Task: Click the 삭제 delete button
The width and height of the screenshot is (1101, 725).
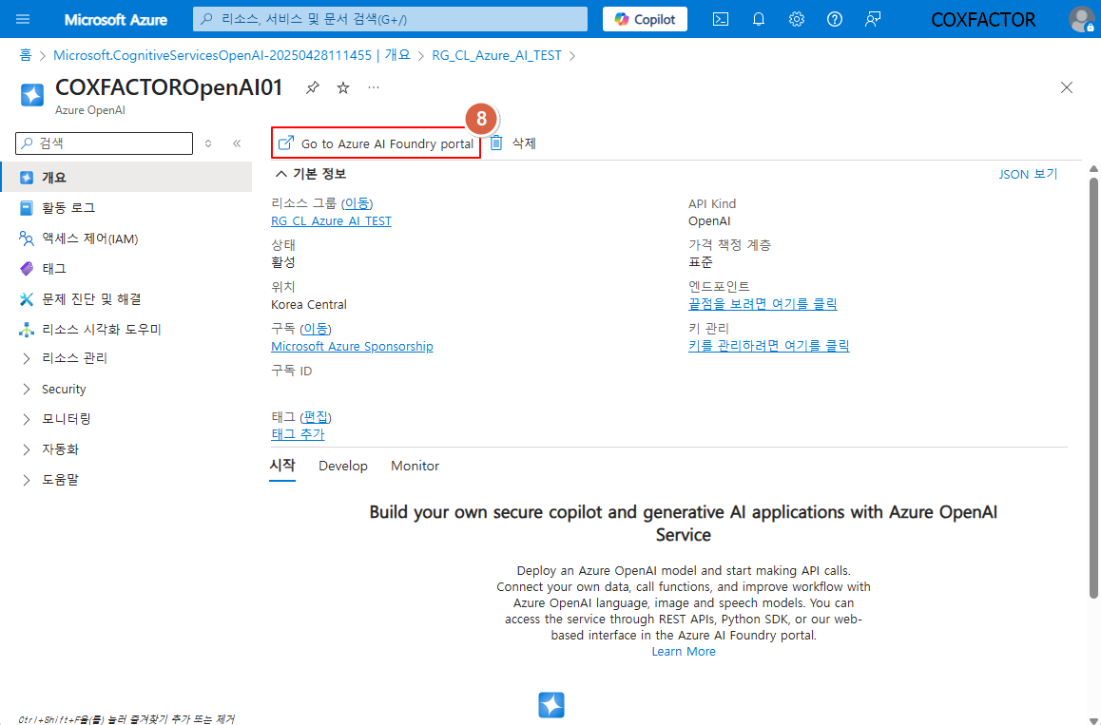Action: tap(512, 143)
